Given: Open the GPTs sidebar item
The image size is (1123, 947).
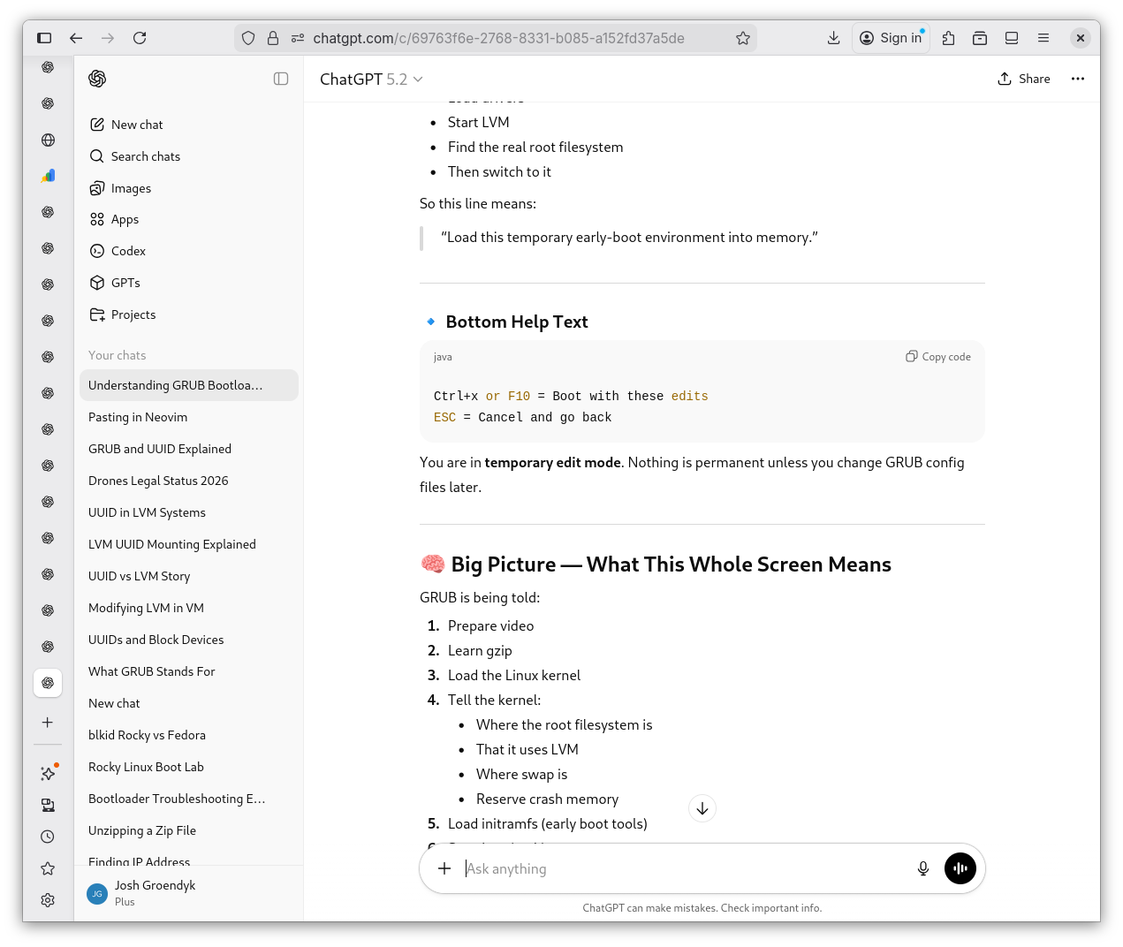Looking at the screenshot, I should 125,283.
